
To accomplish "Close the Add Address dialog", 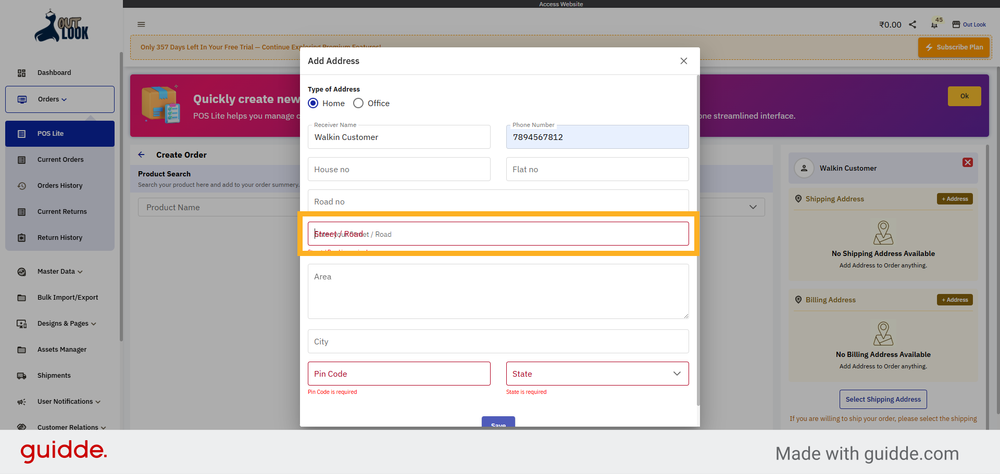I will click(x=683, y=61).
